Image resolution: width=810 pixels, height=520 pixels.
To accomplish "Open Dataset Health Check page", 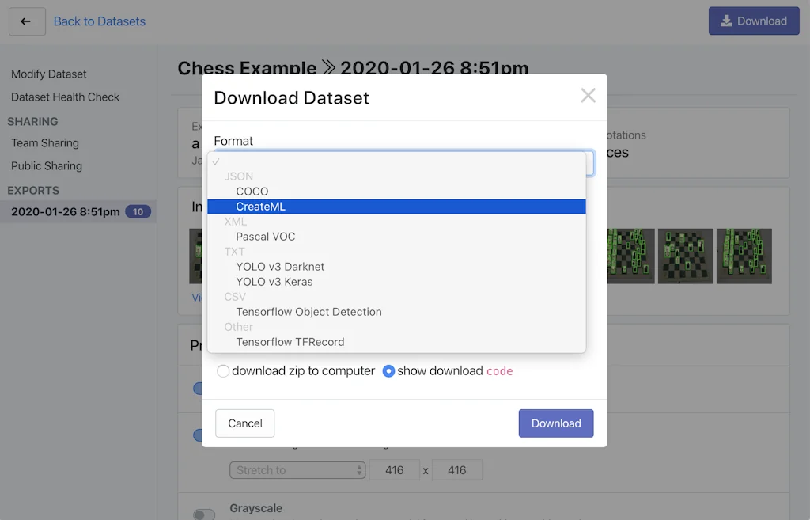I will click(x=64, y=97).
